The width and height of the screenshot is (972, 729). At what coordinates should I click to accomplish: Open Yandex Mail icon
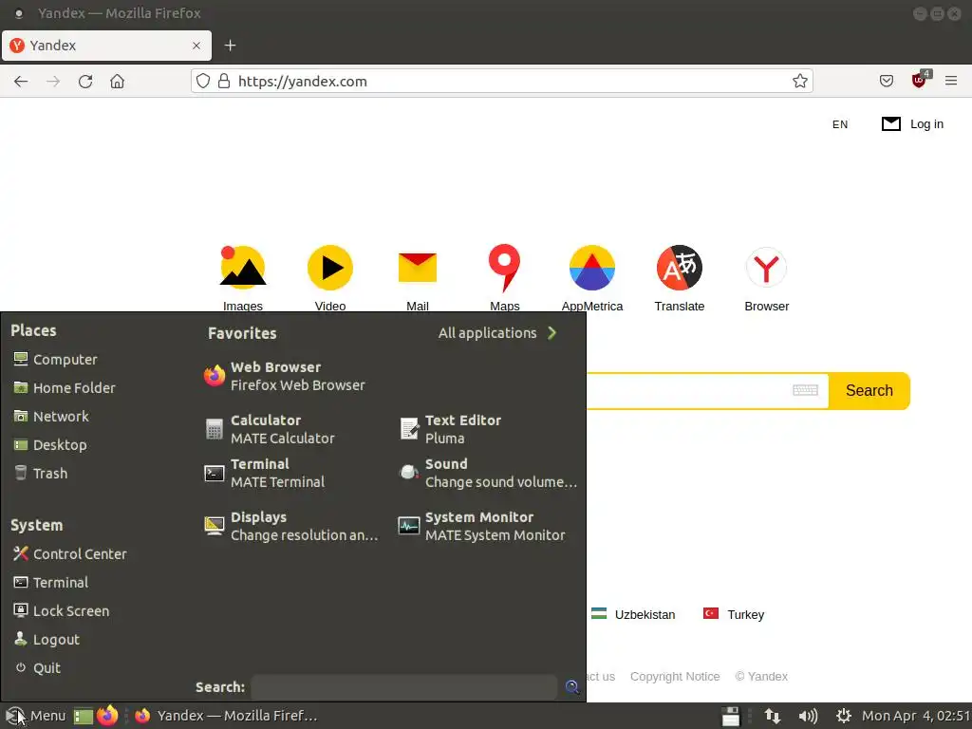(418, 268)
